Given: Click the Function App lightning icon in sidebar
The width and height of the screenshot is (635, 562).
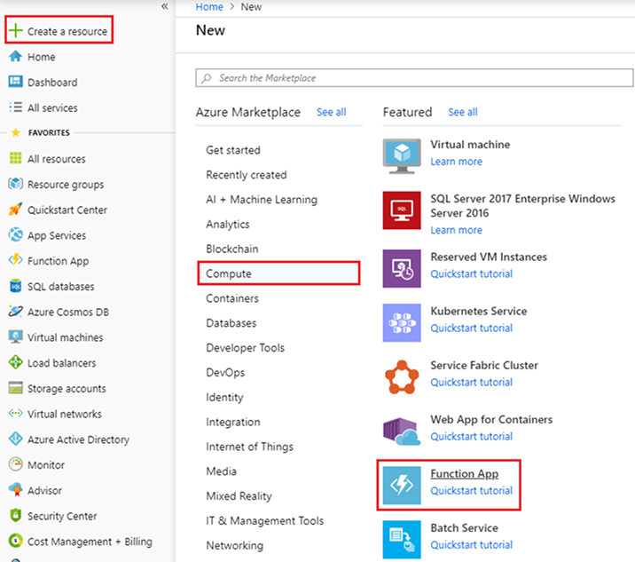Looking at the screenshot, I should (15, 260).
